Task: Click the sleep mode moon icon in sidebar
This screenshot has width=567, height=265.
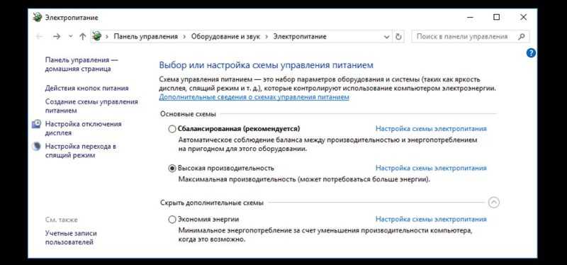Action: coord(37,147)
